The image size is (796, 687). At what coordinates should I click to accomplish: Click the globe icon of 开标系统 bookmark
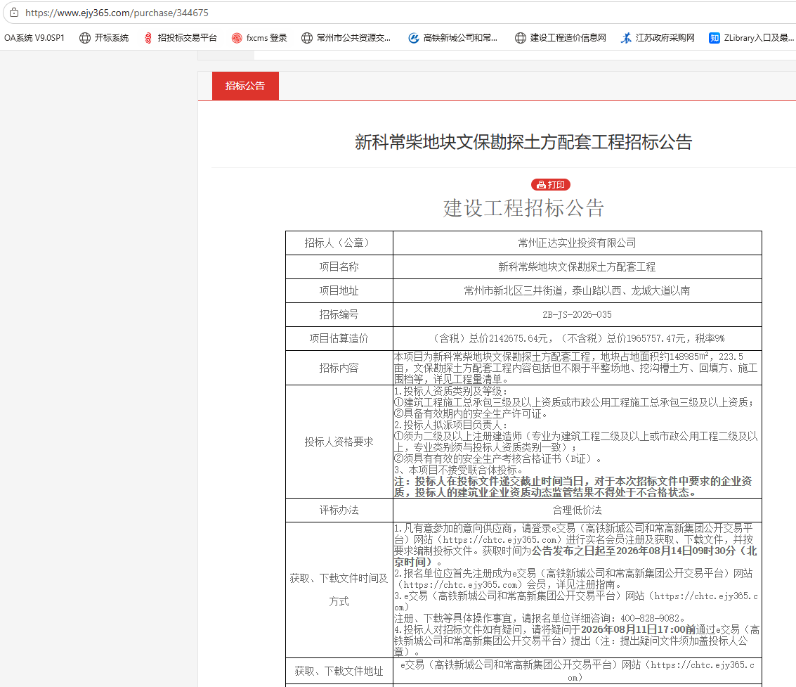pyautogui.click(x=85, y=37)
